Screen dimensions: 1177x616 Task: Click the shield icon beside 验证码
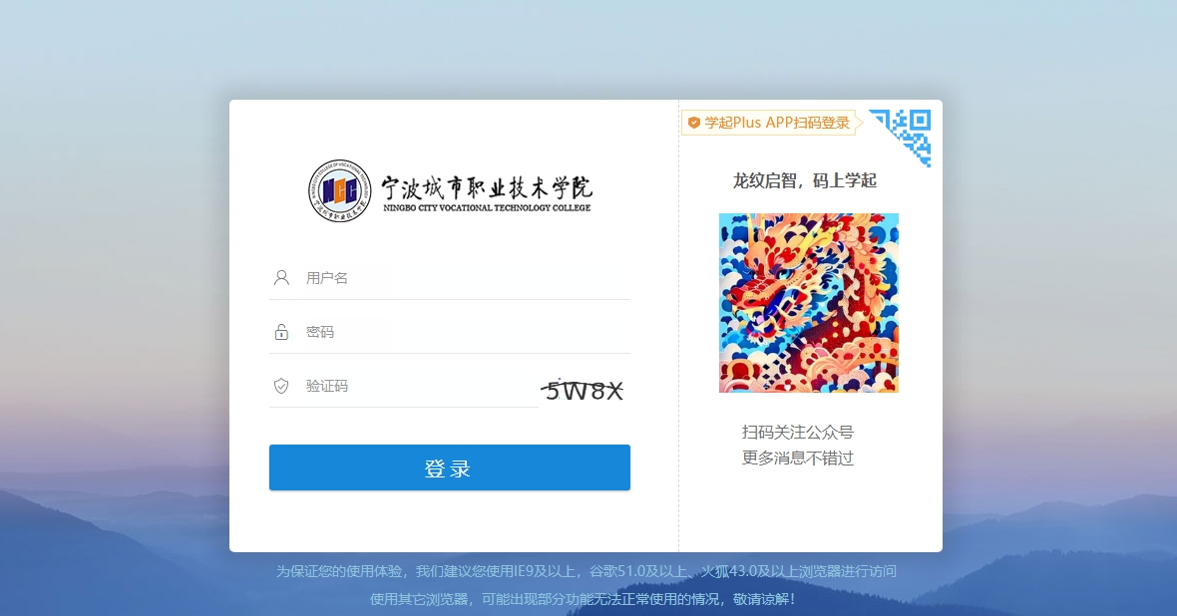point(281,386)
